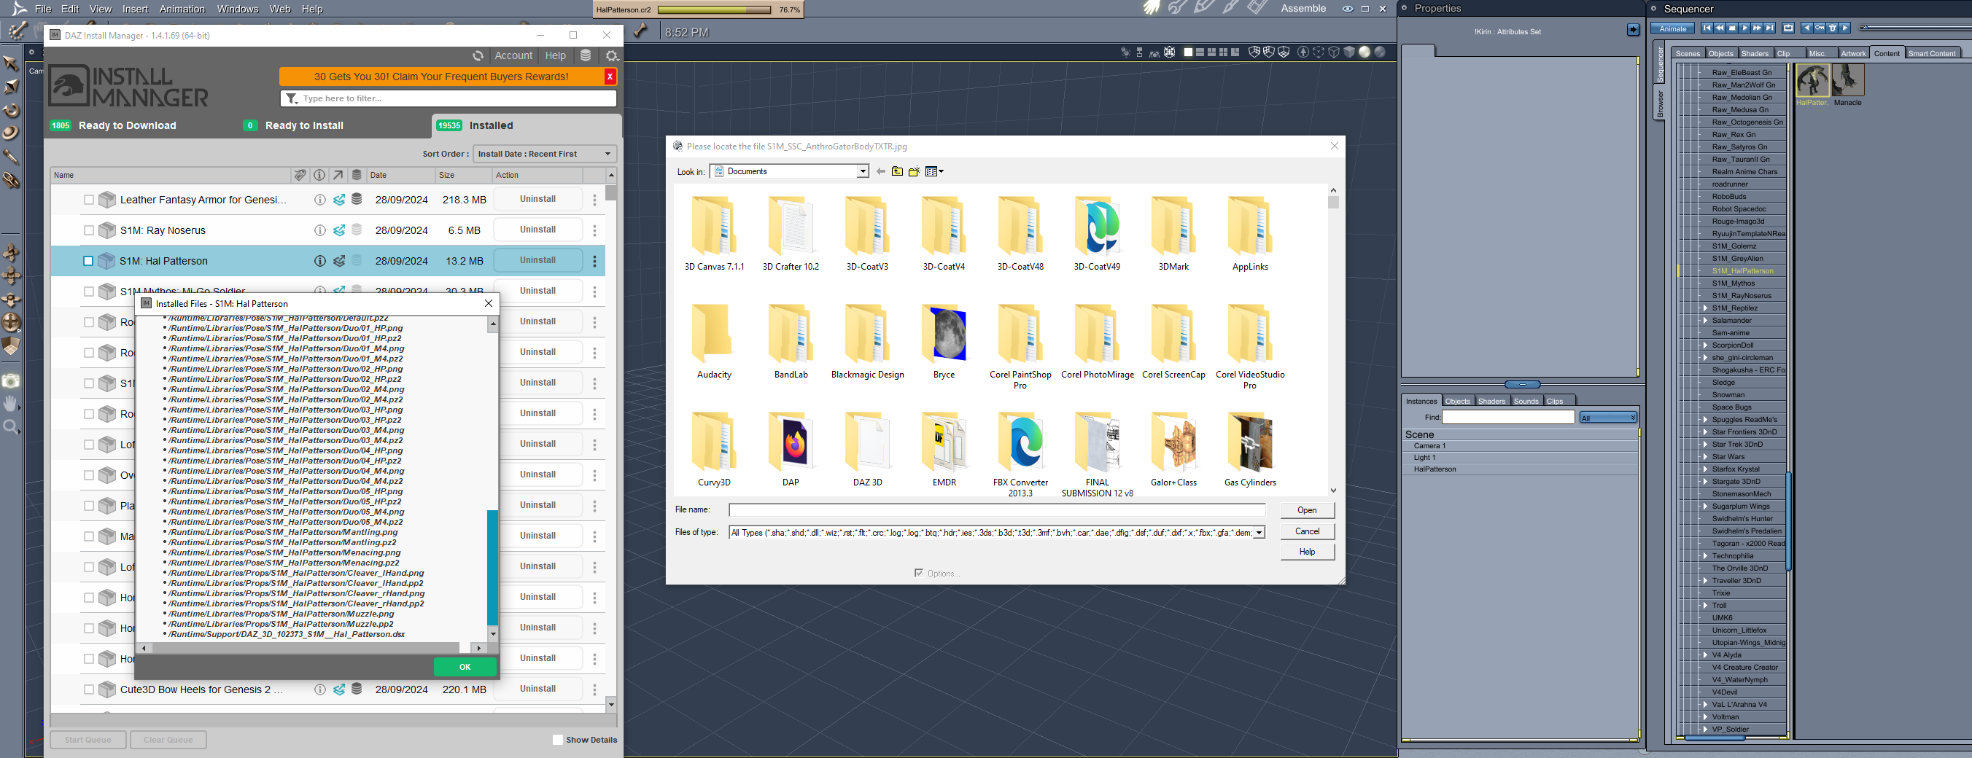Open the Account link in Install Manager
This screenshot has width=1972, height=758.
(x=513, y=56)
